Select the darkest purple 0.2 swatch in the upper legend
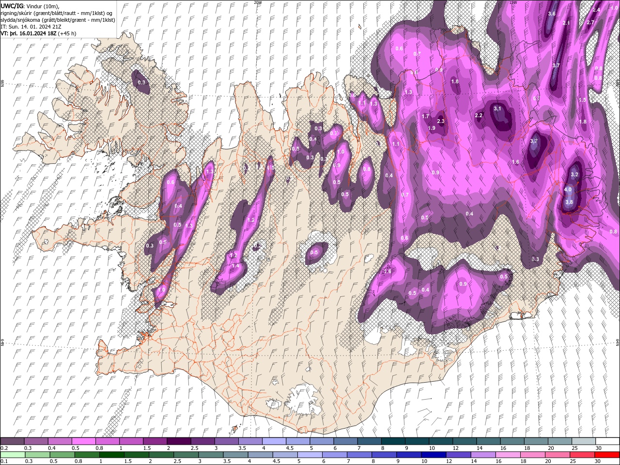 coord(12,441)
